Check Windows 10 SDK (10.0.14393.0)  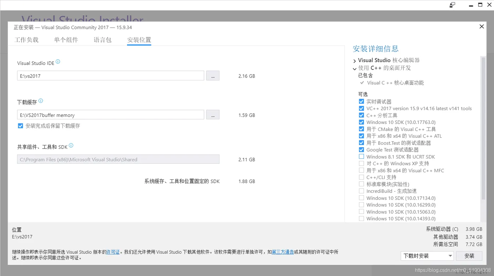tap(361, 218)
